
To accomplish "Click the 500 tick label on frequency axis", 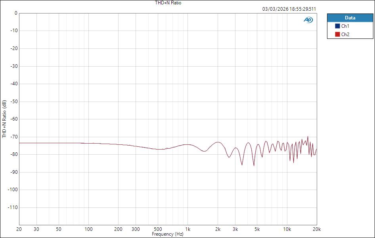I will [x=158, y=229].
